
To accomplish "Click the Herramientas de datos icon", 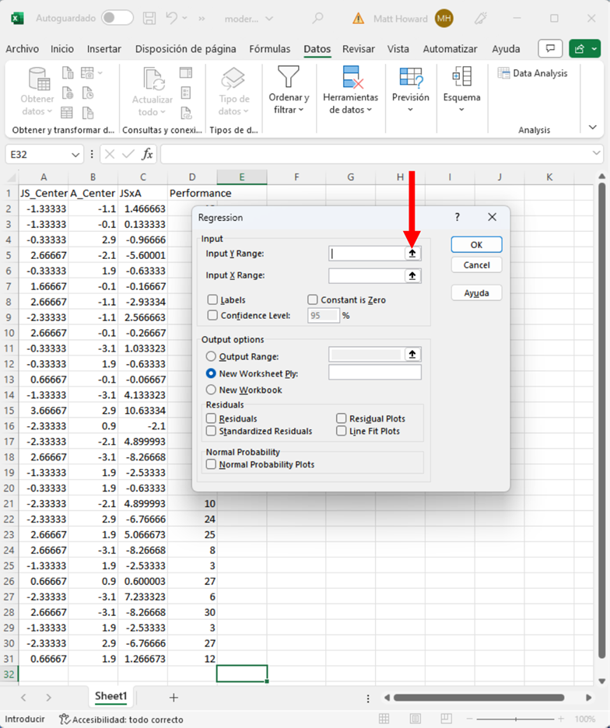I will (350, 77).
